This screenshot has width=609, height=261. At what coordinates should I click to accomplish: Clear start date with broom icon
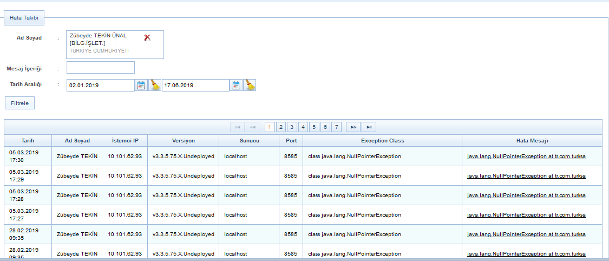(155, 85)
